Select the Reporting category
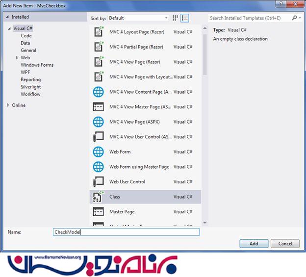 (x=31, y=79)
